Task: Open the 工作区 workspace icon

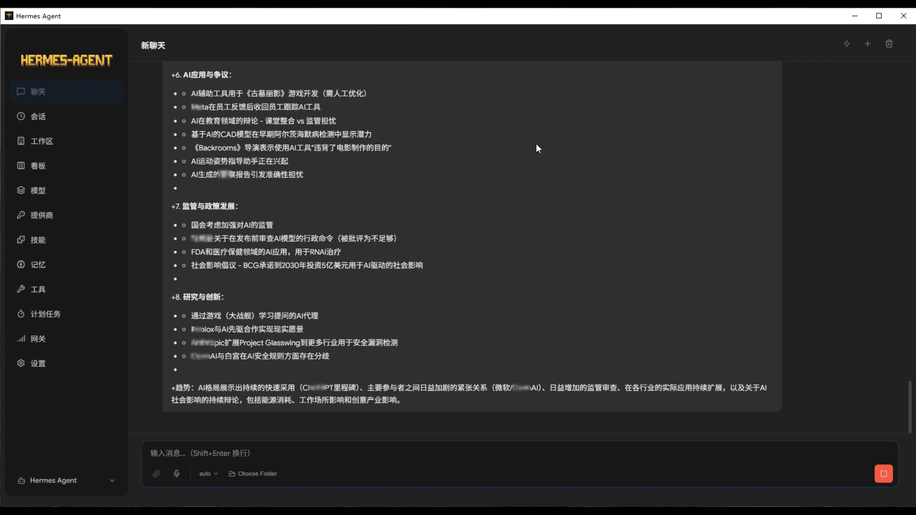Action: (x=21, y=141)
